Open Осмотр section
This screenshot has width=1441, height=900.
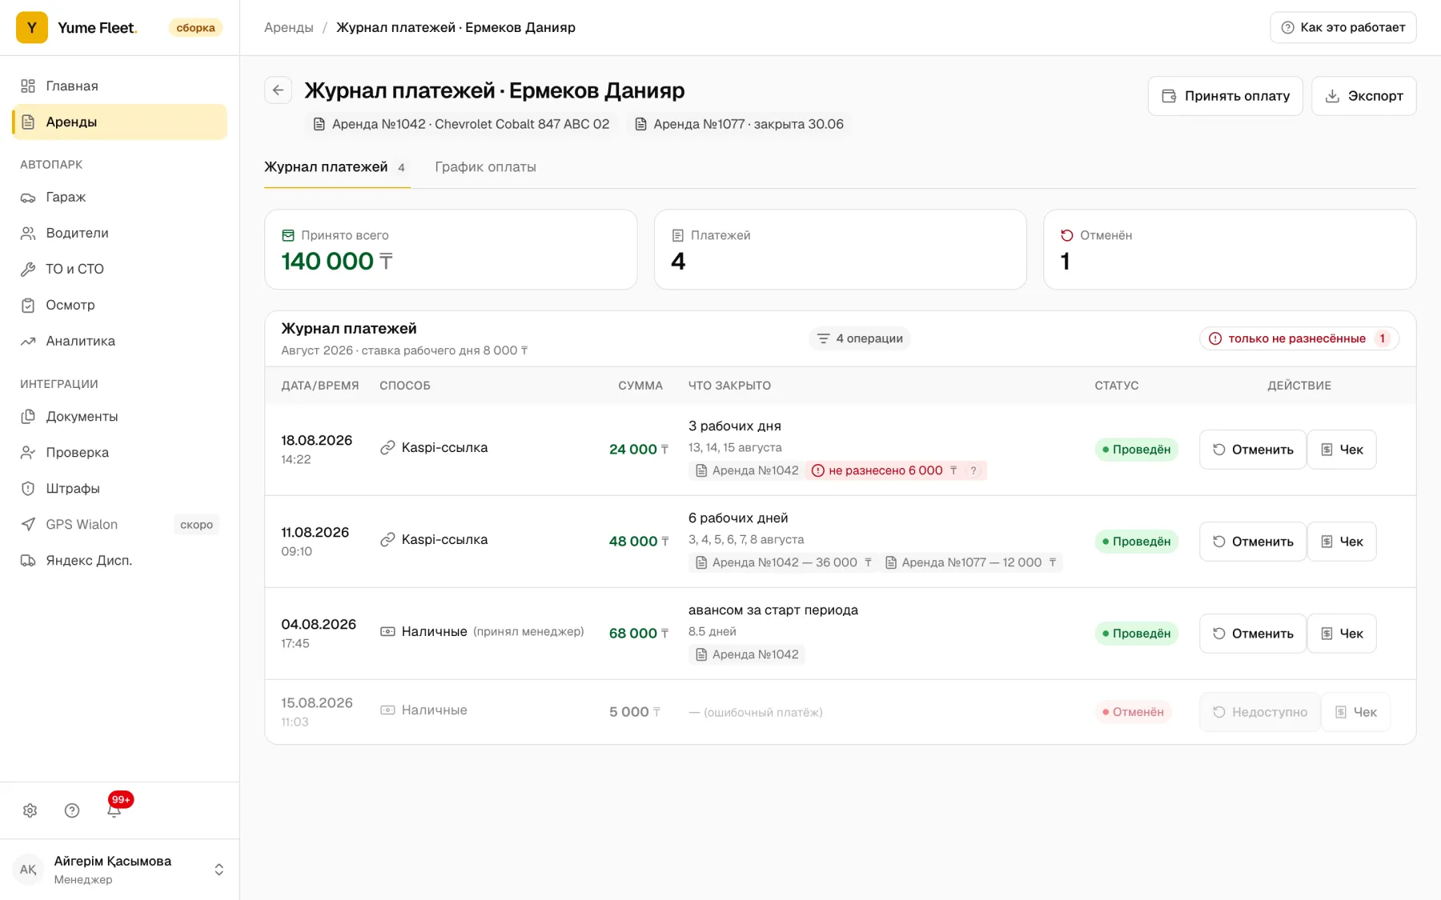click(120, 305)
